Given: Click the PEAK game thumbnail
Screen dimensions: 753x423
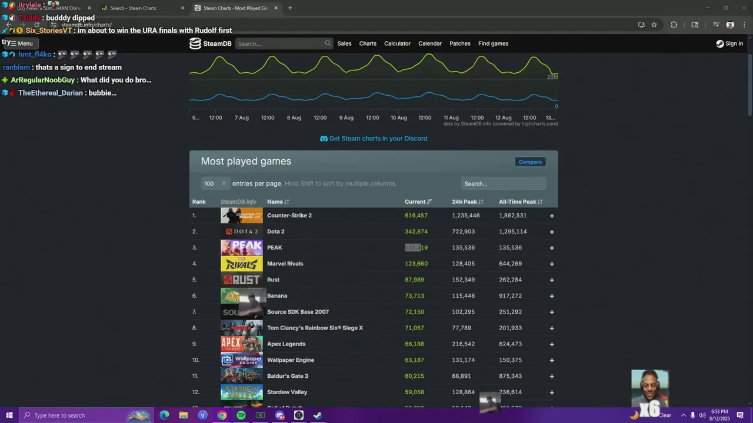Looking at the screenshot, I should tap(241, 247).
